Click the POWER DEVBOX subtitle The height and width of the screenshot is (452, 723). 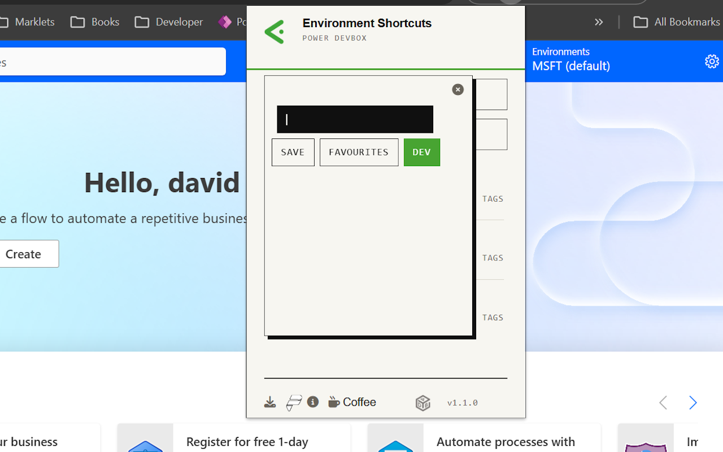tap(334, 38)
